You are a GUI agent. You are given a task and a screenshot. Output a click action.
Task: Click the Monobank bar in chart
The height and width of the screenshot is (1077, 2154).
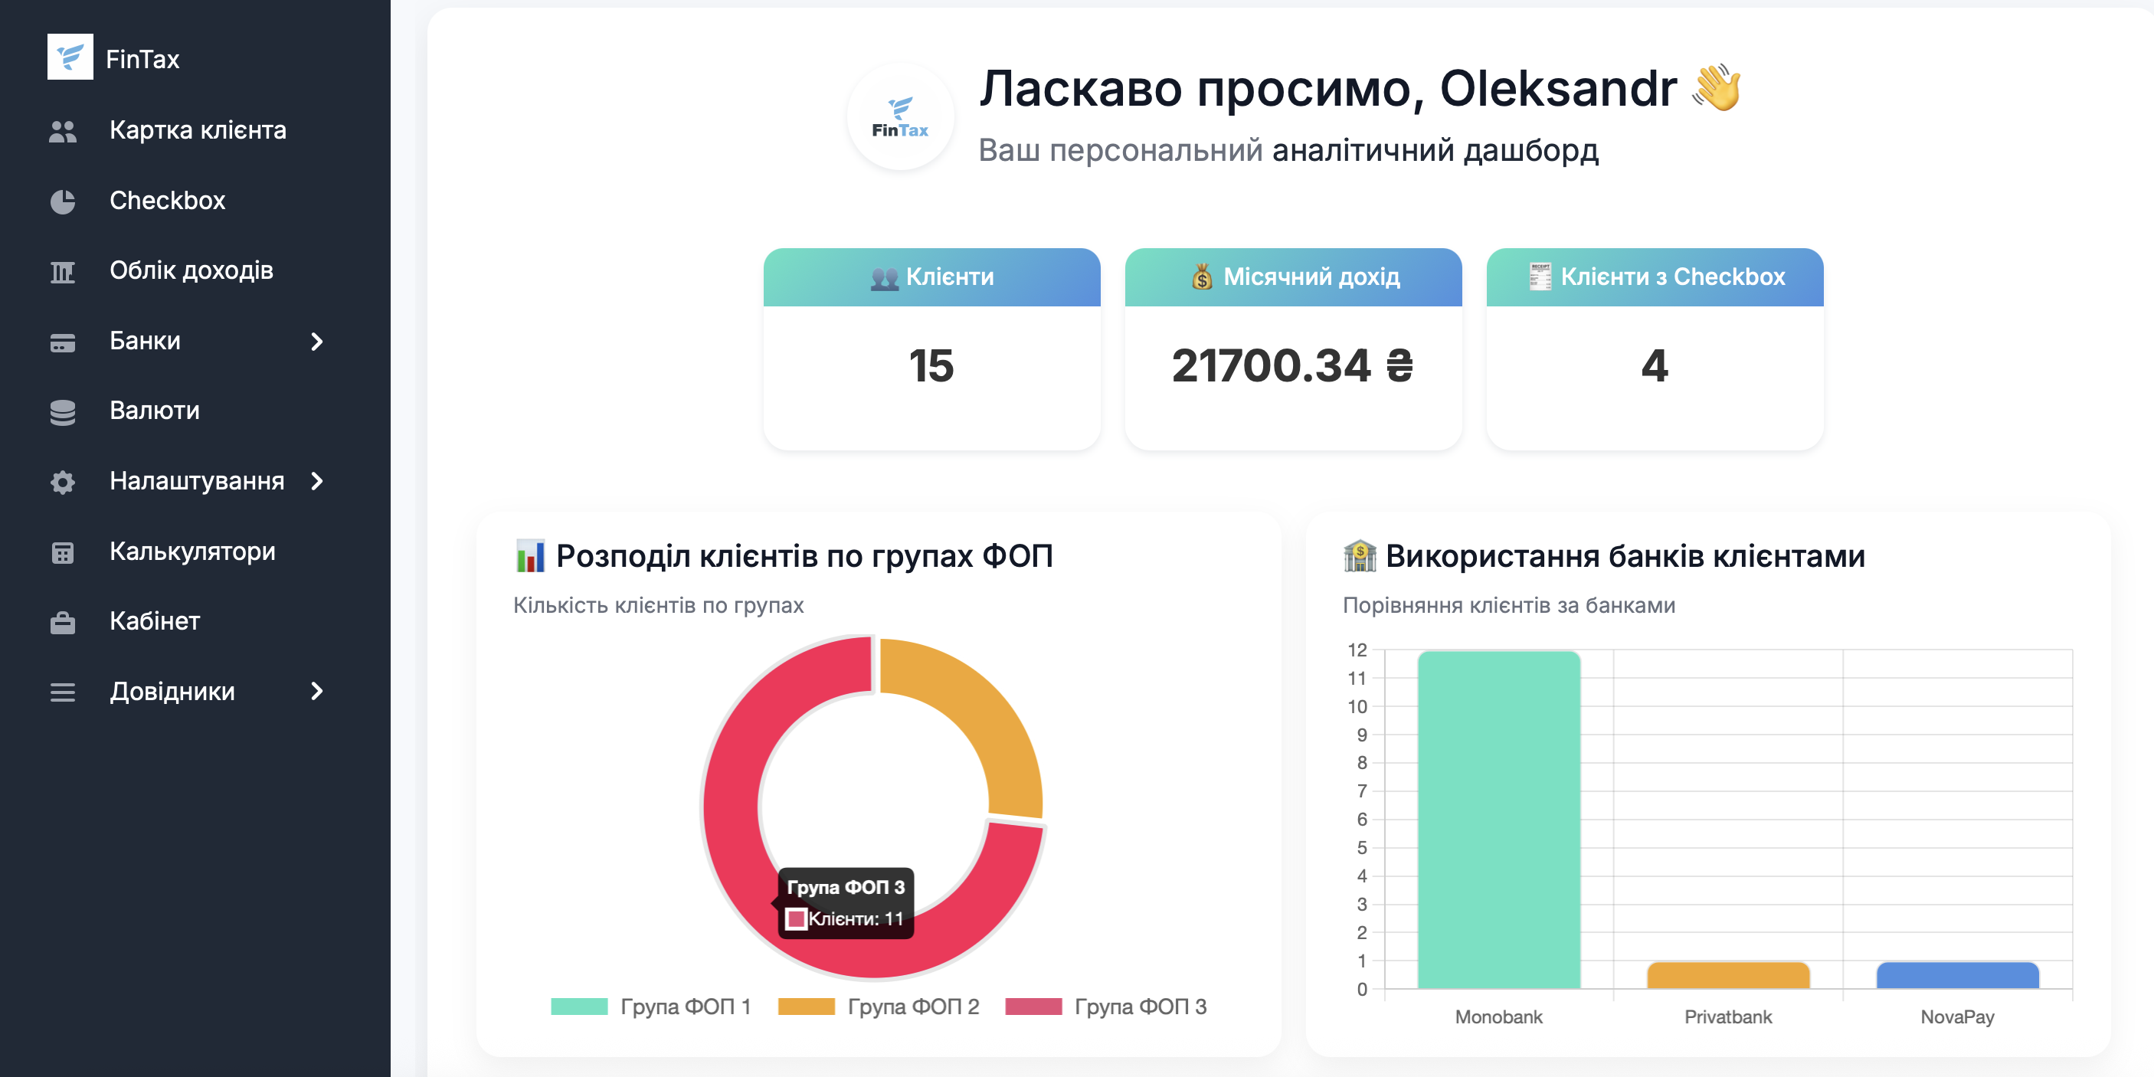[x=1498, y=820]
